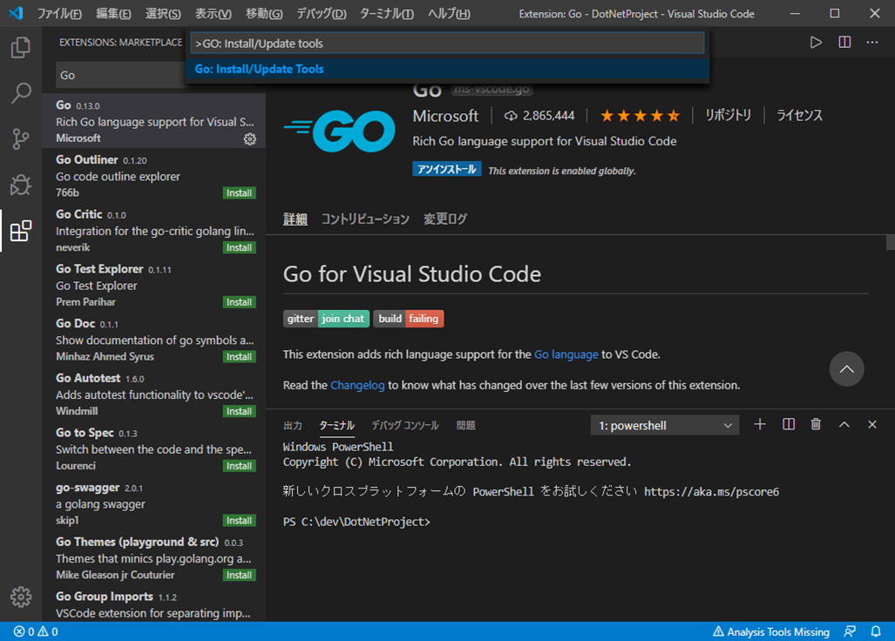Click the errors and warnings status indicator
Viewport: 895px width, 641px height.
click(36, 632)
